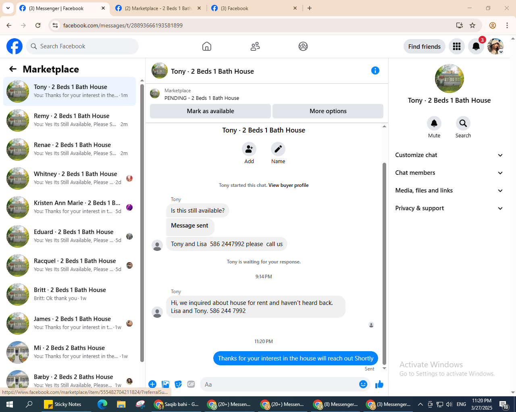Open the account profile picture menu
This screenshot has height=412, width=516.
click(495, 46)
